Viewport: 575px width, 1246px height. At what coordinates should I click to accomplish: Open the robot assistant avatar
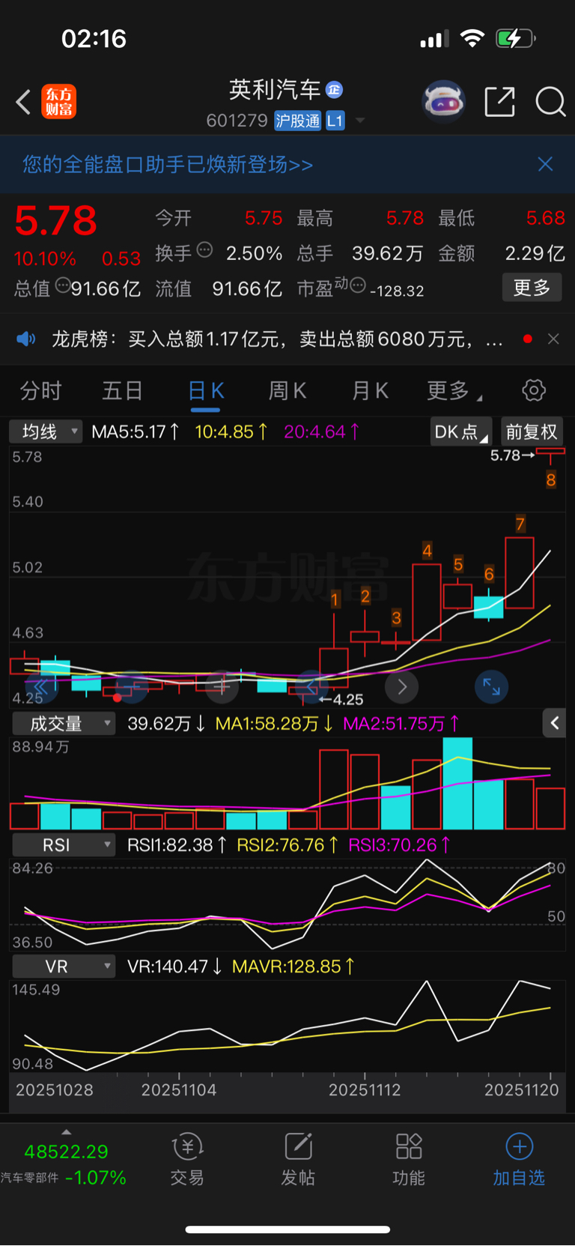coord(443,101)
